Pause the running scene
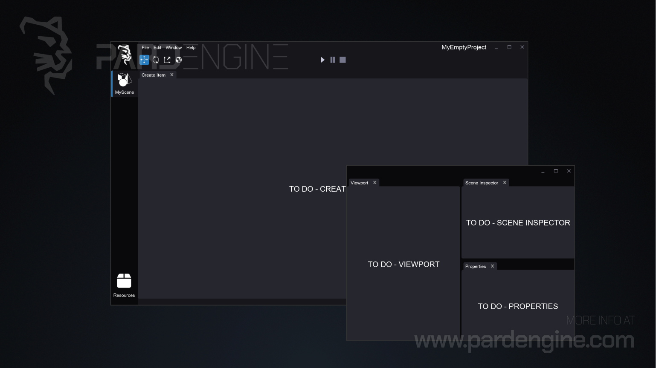This screenshot has height=368, width=656. pos(333,60)
